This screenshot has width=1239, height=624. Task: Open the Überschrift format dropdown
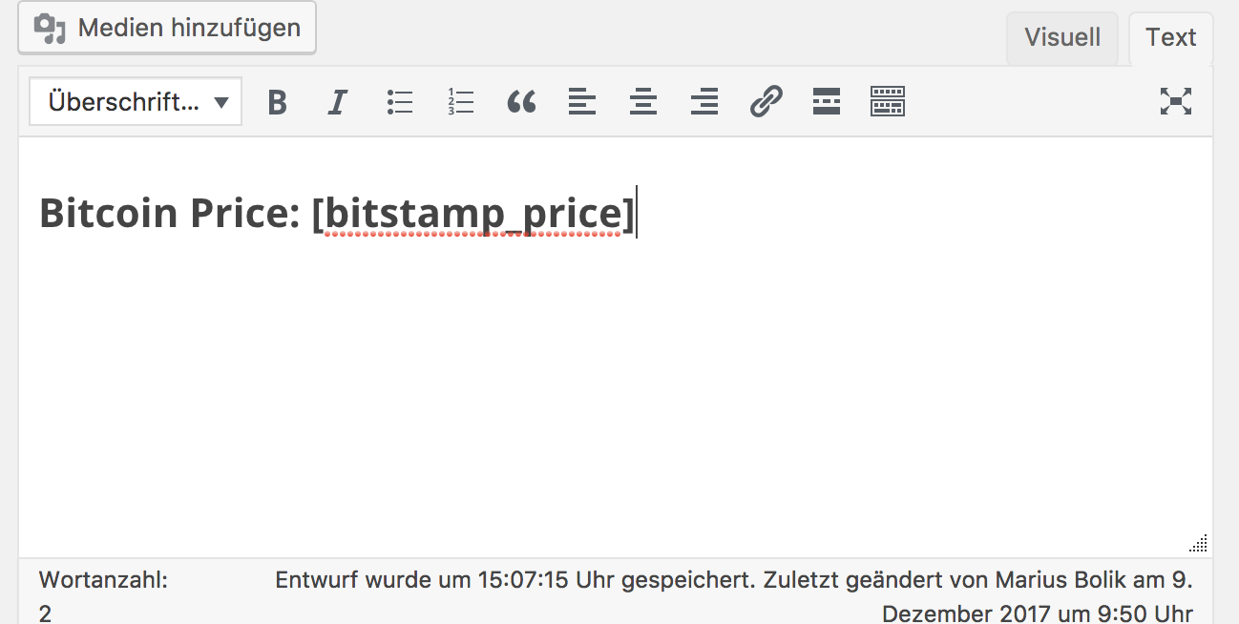(x=136, y=102)
